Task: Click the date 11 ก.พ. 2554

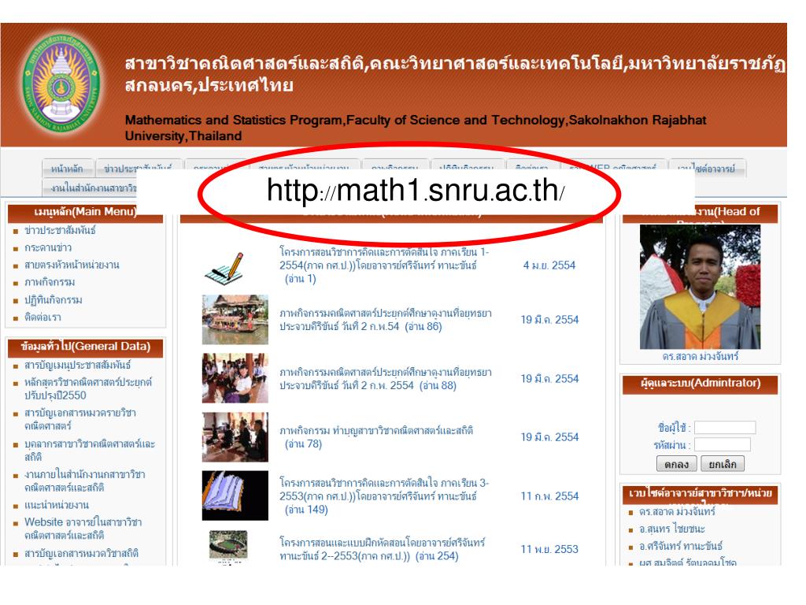Action: [x=549, y=496]
